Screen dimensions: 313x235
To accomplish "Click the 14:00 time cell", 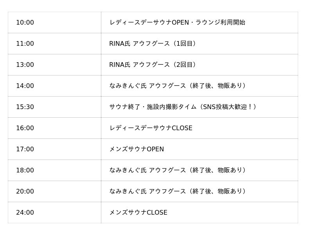I will [x=25, y=86].
